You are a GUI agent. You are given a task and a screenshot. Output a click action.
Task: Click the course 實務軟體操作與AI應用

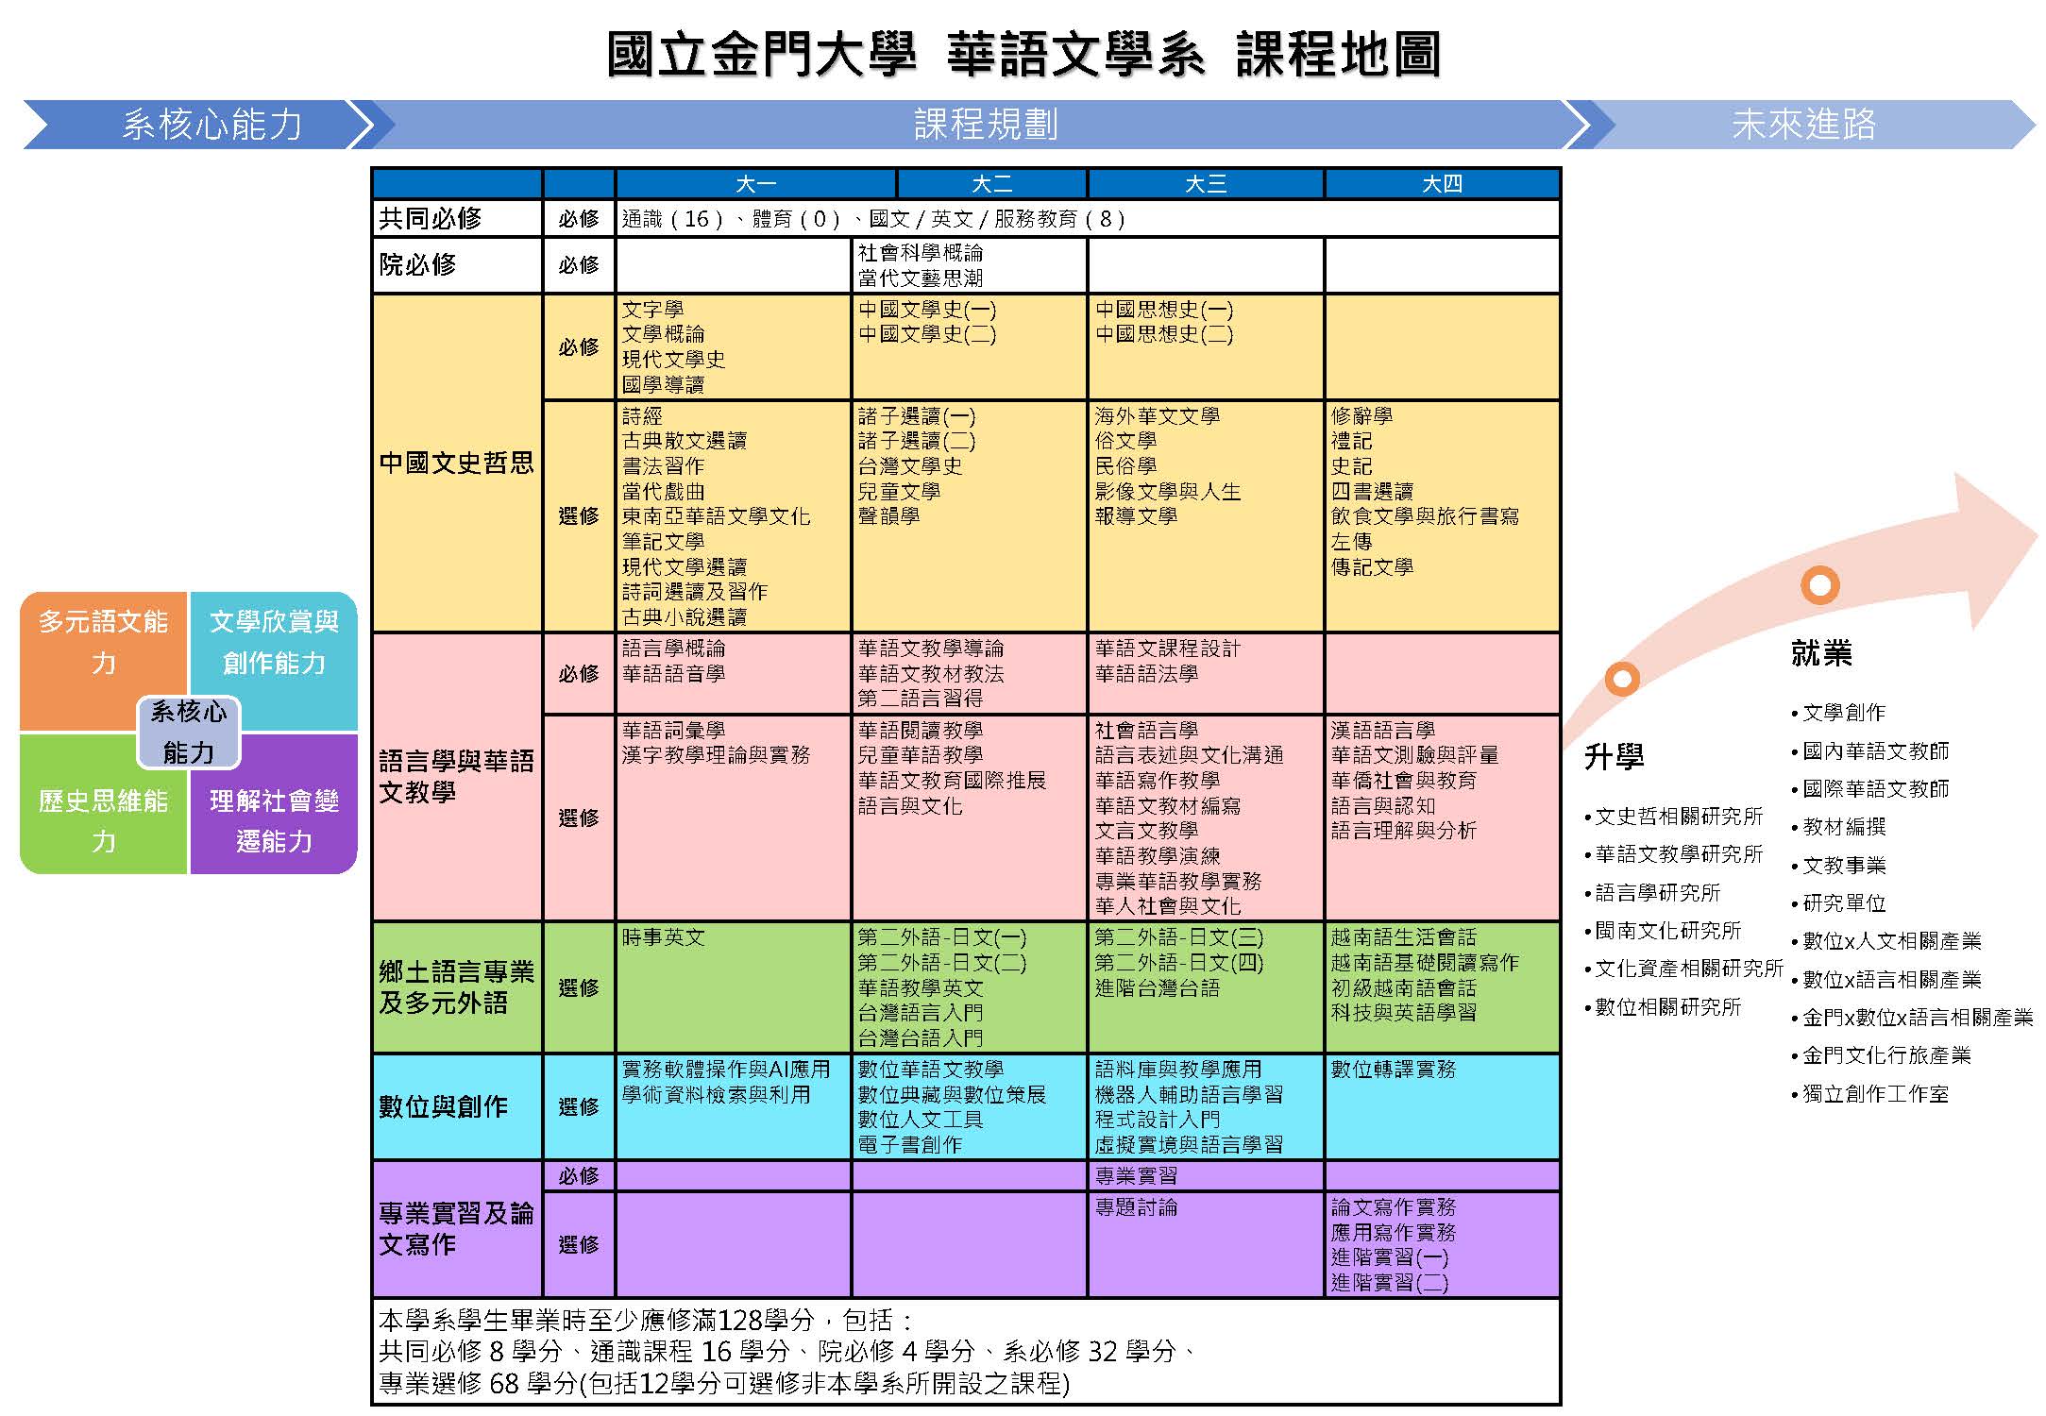[726, 1070]
